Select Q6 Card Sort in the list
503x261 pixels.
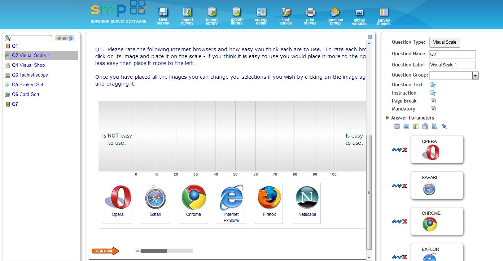pos(25,94)
